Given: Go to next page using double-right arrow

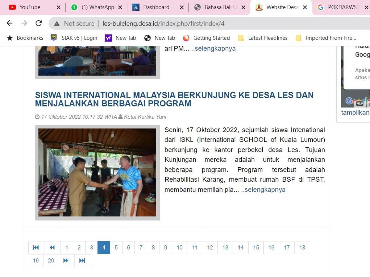Looking at the screenshot, I should [66, 260].
